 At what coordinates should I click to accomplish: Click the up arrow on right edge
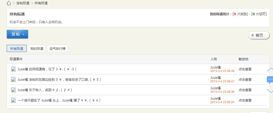pyautogui.click(x=270, y=70)
